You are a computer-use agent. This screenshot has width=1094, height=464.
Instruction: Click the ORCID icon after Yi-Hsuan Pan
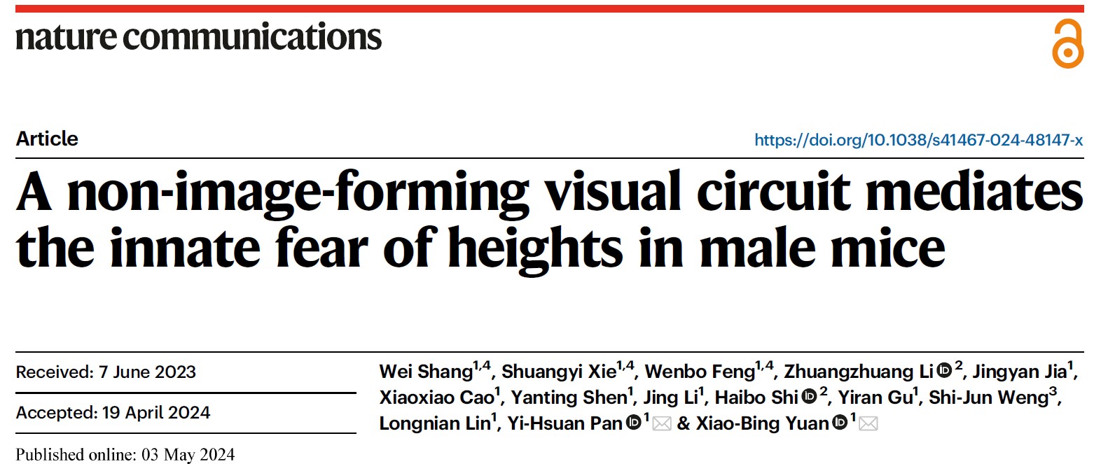[x=632, y=423]
